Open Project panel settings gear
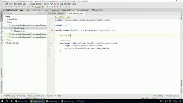This screenshot has width=183, height=103. 43,13
